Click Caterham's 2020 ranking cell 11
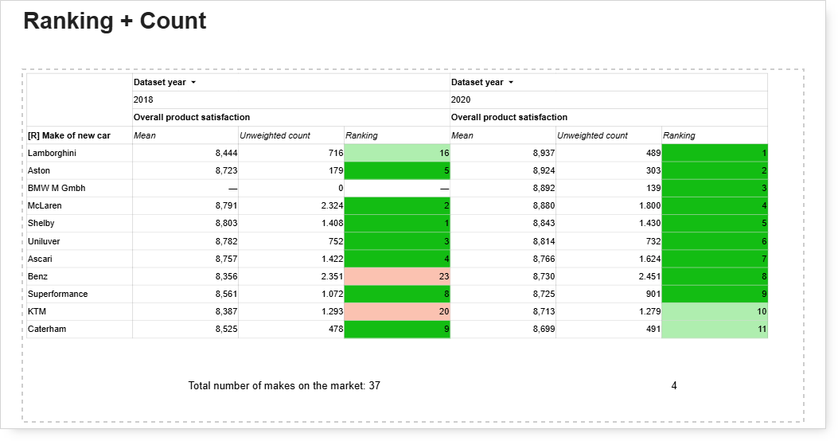The width and height of the screenshot is (838, 441). (715, 330)
